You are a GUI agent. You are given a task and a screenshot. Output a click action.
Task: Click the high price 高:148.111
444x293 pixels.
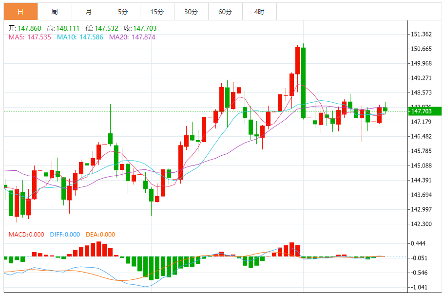[63, 28]
